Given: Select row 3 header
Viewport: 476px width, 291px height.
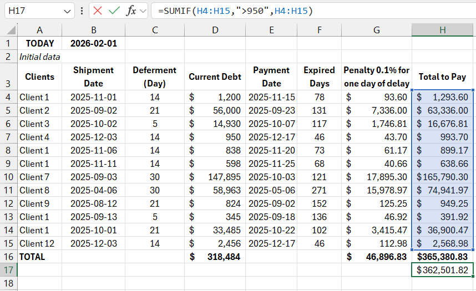Looking at the screenshot, I should [8, 77].
